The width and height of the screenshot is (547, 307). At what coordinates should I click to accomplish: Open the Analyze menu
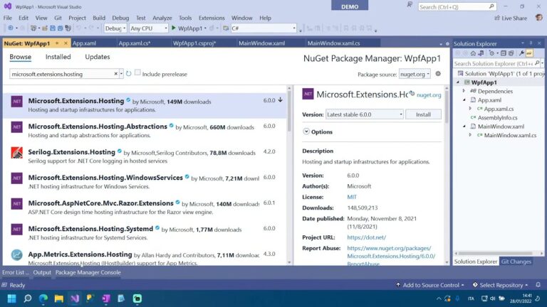(x=162, y=18)
